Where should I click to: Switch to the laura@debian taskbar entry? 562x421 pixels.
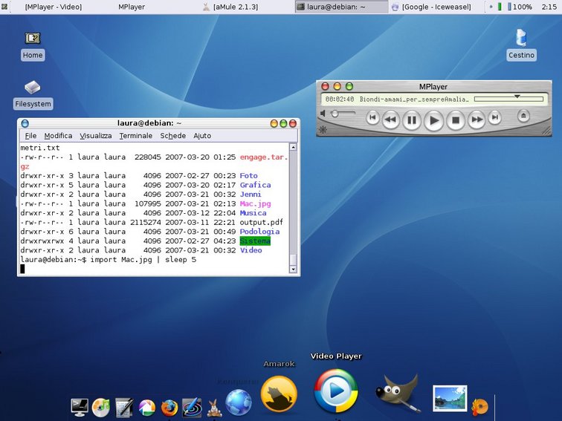point(341,7)
